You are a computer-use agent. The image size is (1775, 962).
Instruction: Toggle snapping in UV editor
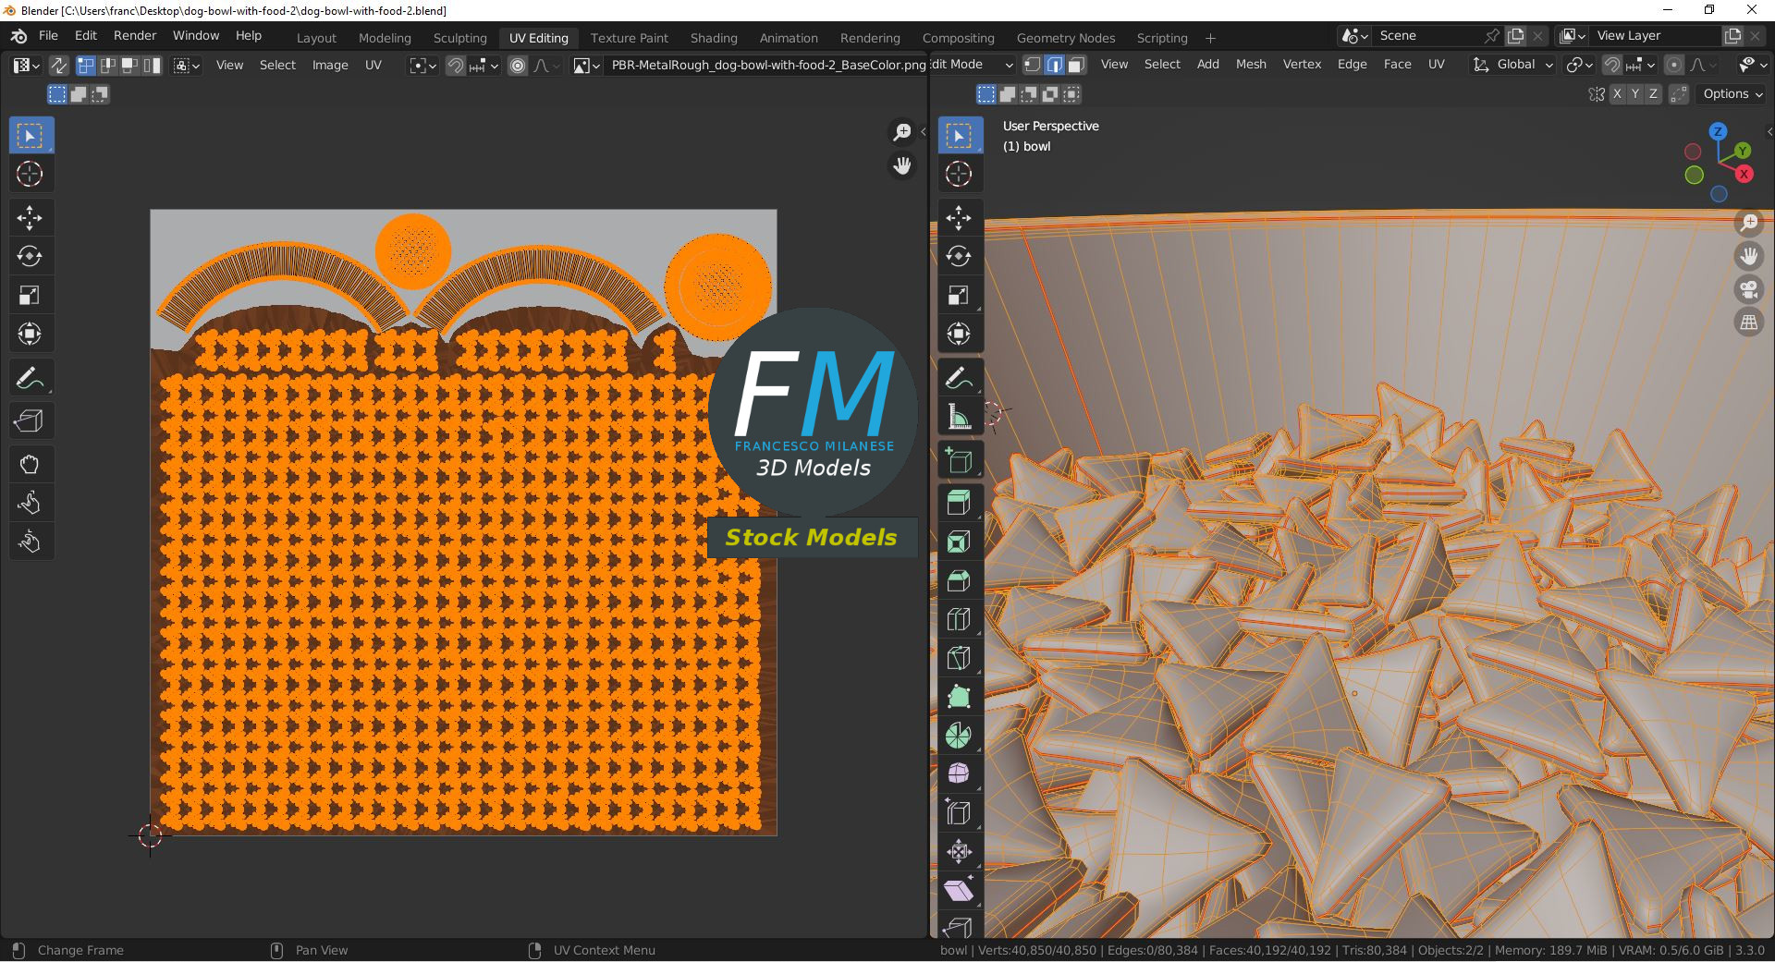coord(456,66)
